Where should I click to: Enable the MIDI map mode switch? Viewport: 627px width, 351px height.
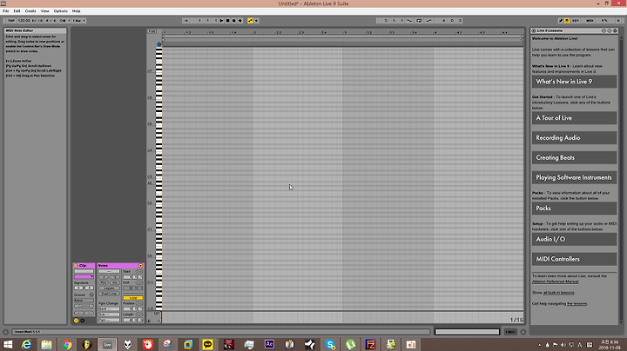(590, 21)
